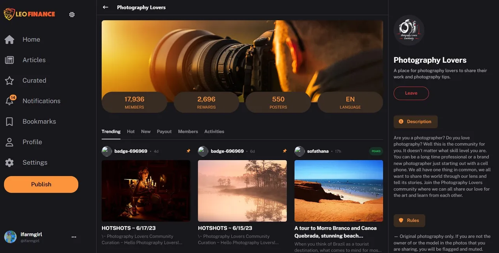
Task: Open author badge-696969 on the 4d post
Action: point(131,151)
